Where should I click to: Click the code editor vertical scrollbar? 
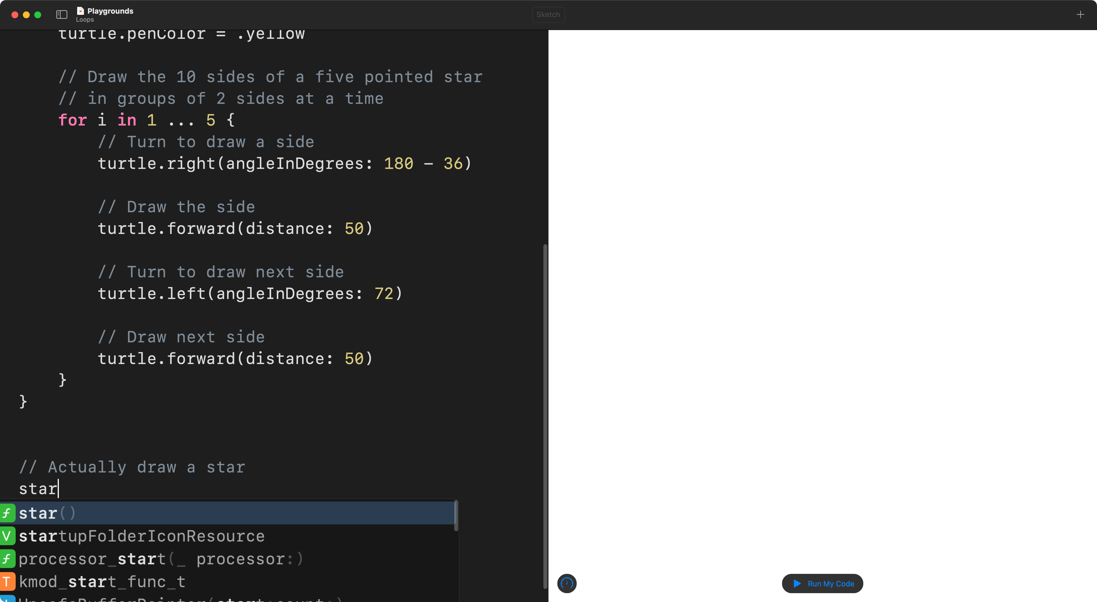pos(545,417)
